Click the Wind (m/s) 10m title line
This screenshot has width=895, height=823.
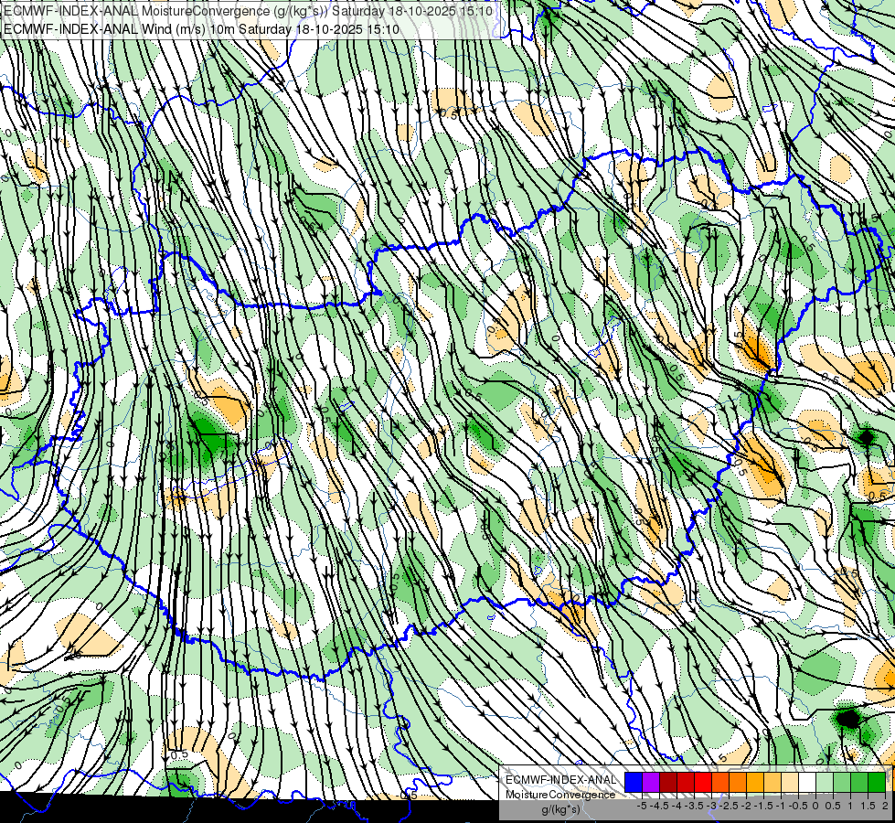point(201,28)
